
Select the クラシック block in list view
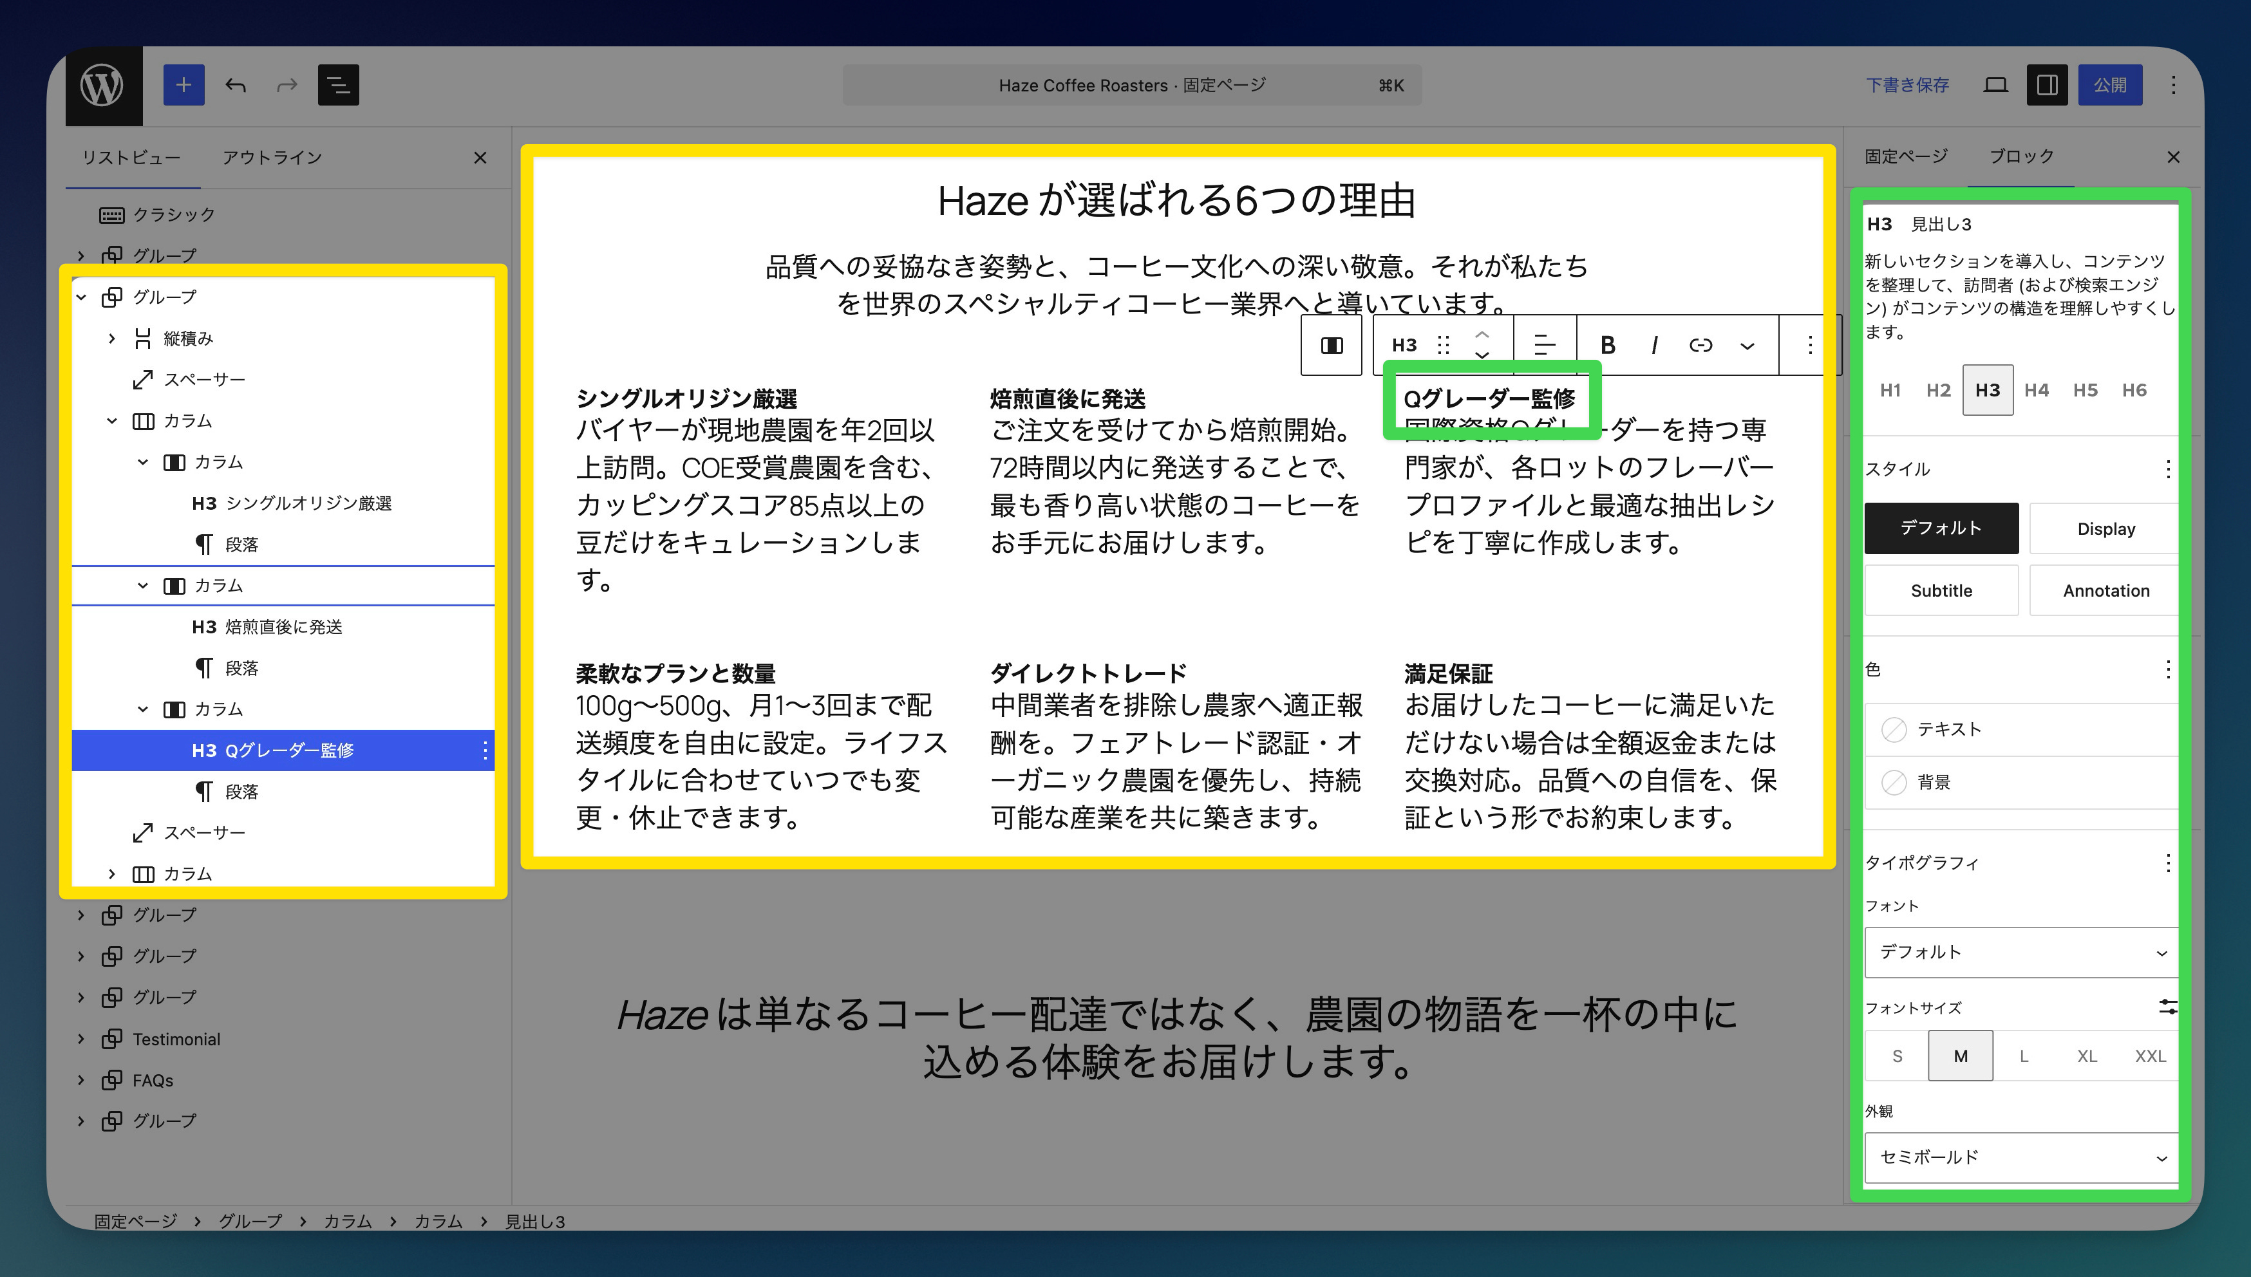(174, 215)
